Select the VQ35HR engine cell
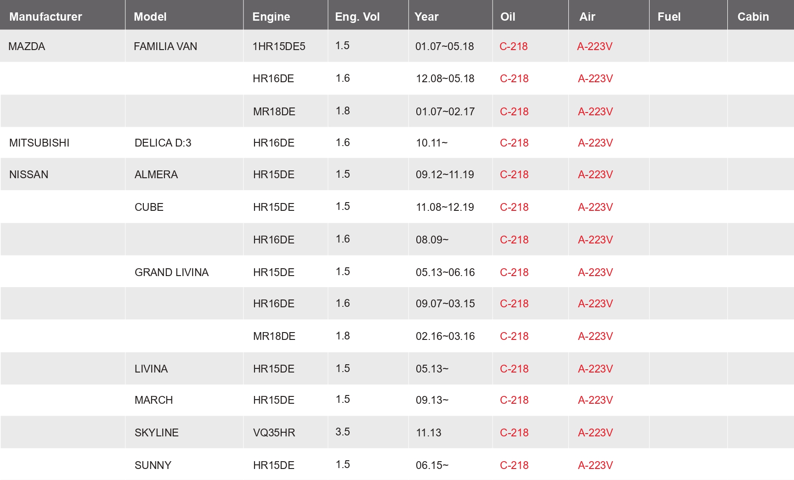Image resolution: width=794 pixels, height=480 pixels. pos(274,433)
